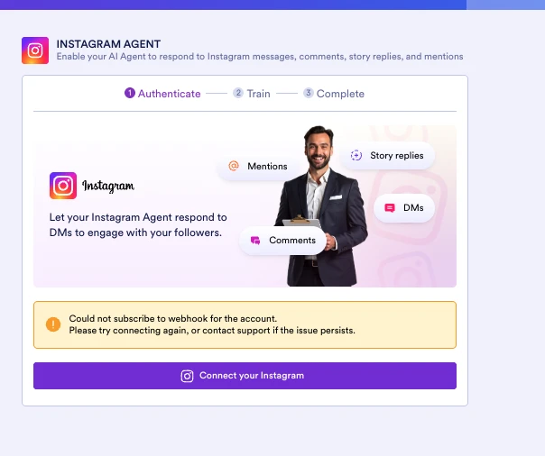This screenshot has width=545, height=456.
Task: Click the INSTAGRAM AGENT heading
Action: click(108, 43)
